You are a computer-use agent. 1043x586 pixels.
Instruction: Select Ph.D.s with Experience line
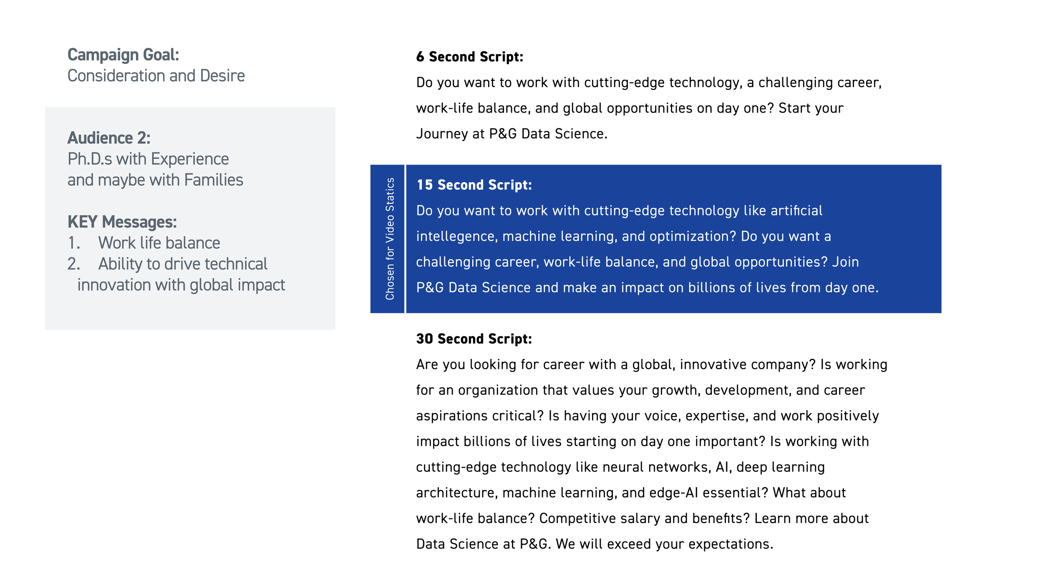[148, 159]
